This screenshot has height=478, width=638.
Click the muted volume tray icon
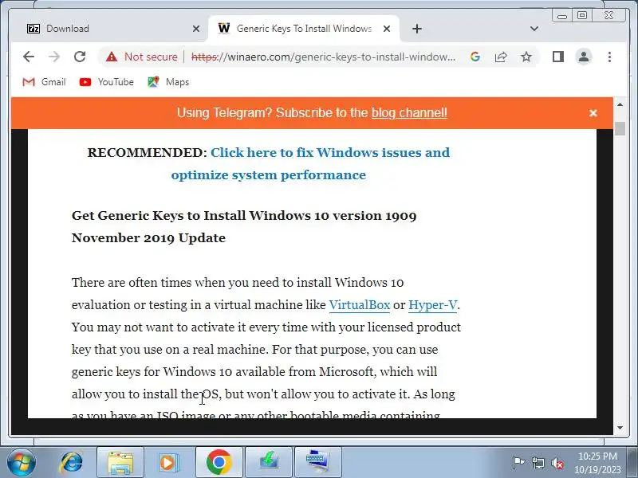(557, 463)
